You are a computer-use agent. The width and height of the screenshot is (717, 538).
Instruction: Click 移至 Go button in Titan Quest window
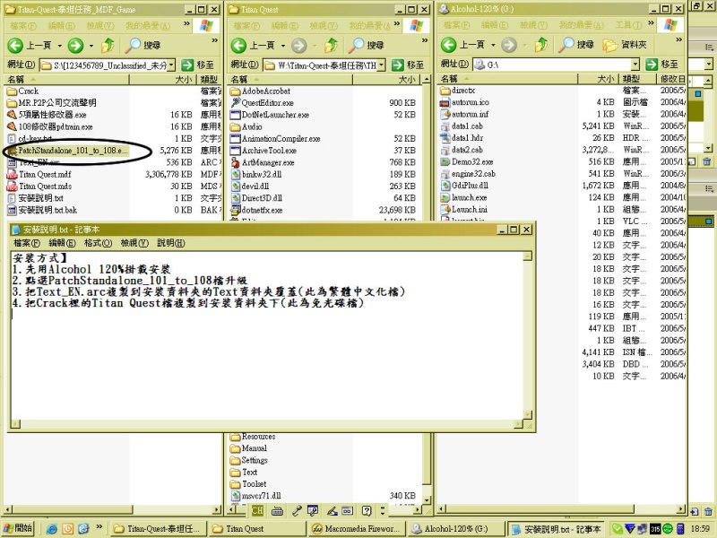408,65
